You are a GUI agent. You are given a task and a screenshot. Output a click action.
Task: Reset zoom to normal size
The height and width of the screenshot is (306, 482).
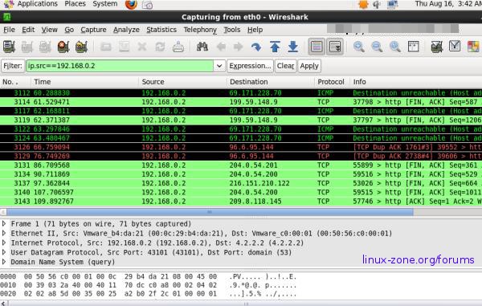click(395, 47)
